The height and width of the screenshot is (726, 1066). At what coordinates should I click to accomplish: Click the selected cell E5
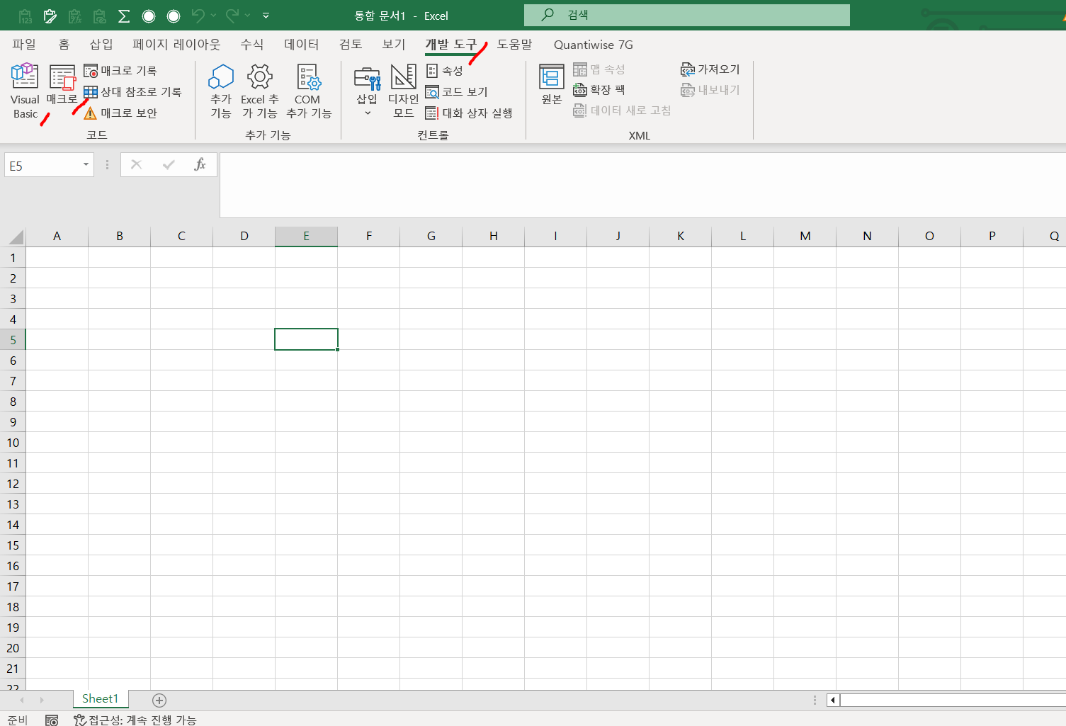(x=306, y=339)
